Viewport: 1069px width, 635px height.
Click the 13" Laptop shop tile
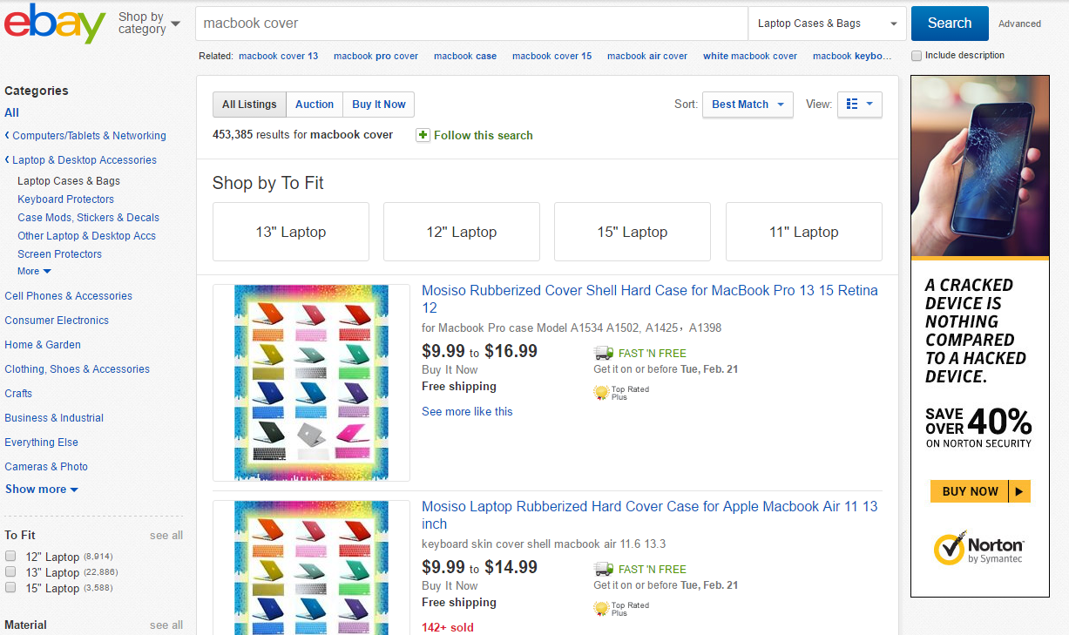tap(291, 232)
